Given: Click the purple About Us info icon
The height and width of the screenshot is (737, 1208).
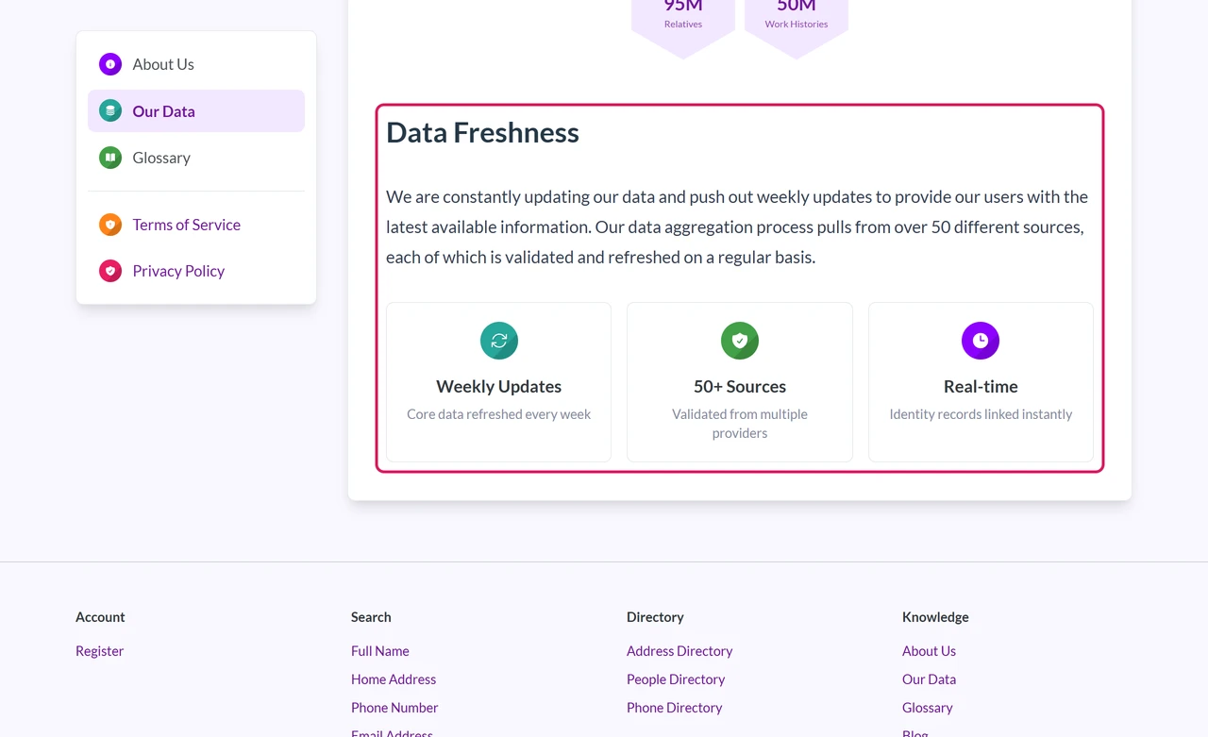Looking at the screenshot, I should click(110, 64).
